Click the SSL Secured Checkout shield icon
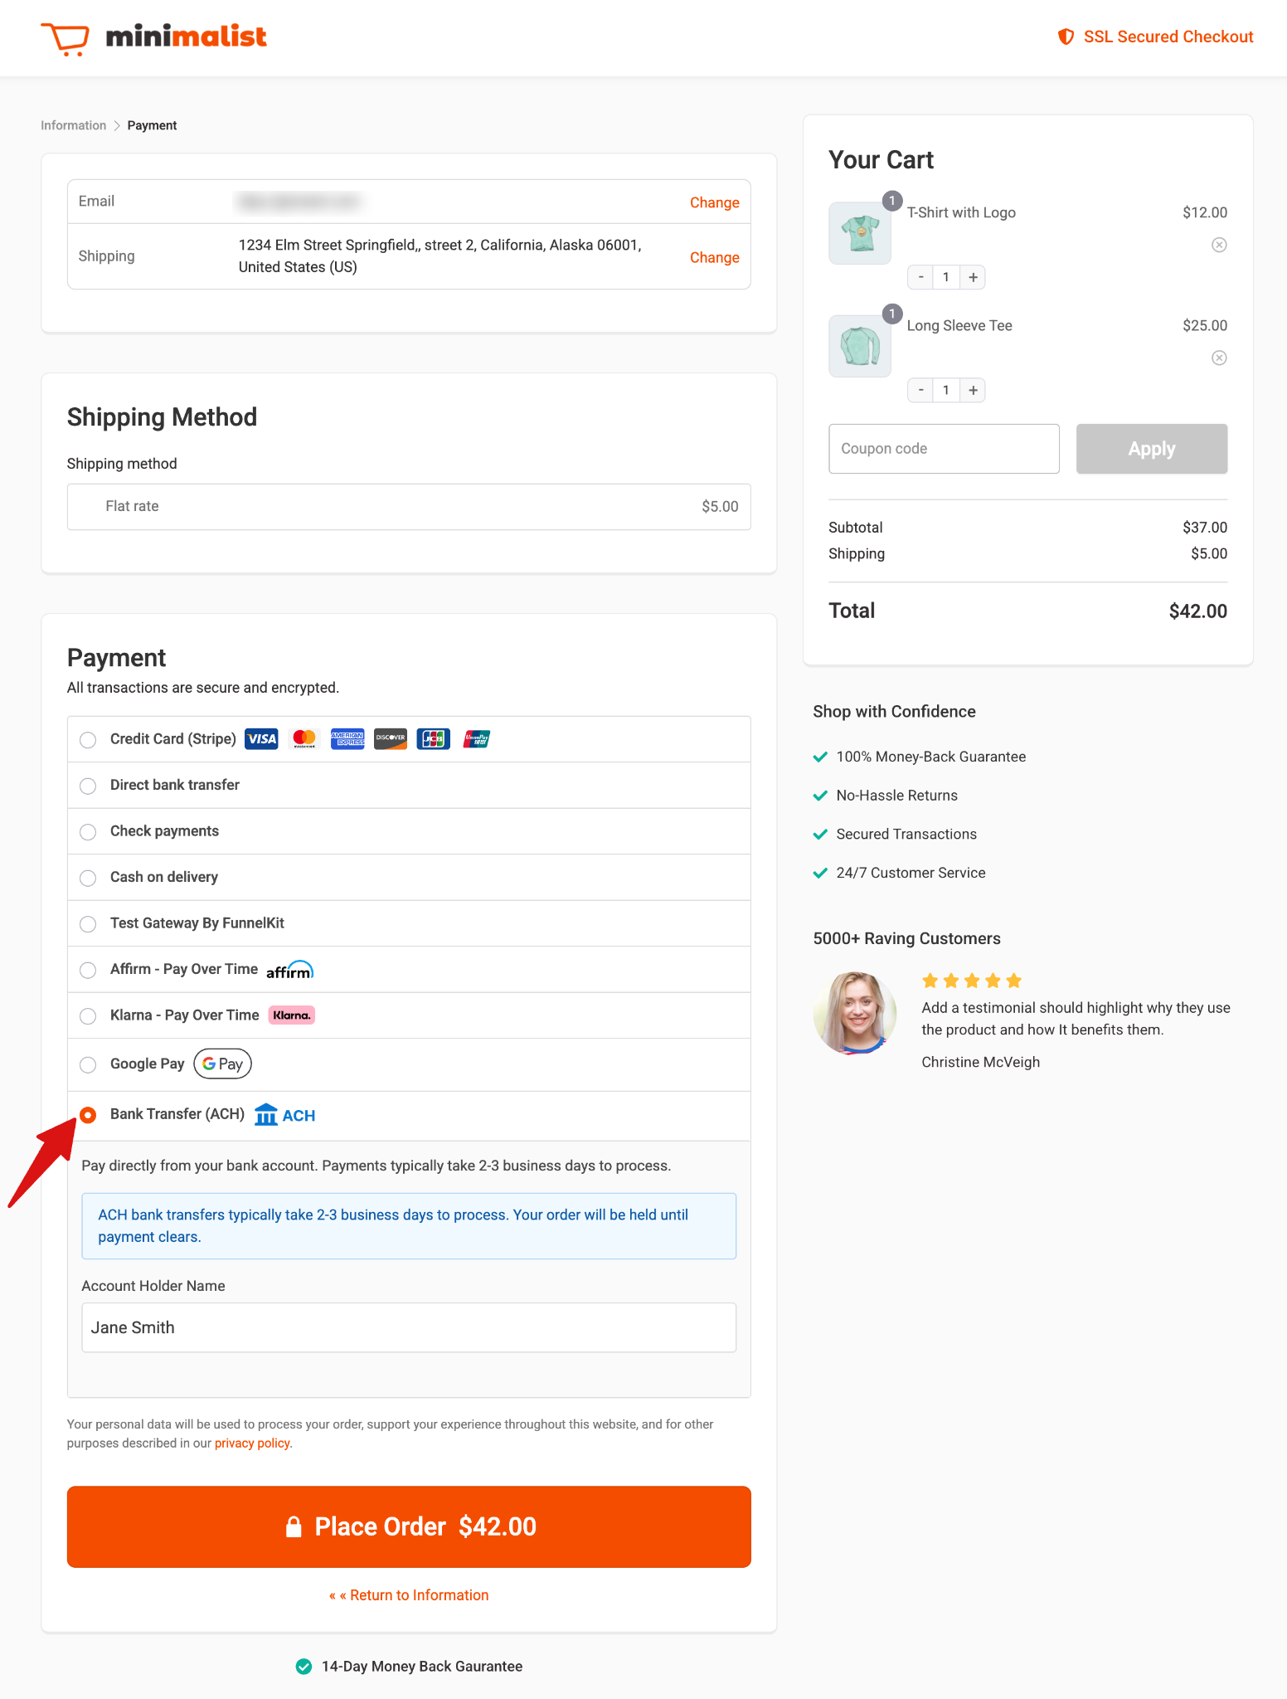 point(1067,37)
